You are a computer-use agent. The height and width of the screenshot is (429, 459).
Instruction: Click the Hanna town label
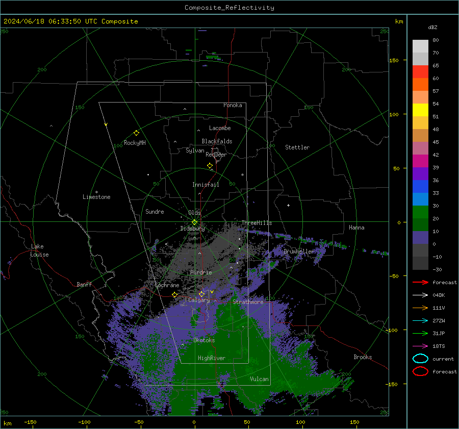(356, 228)
